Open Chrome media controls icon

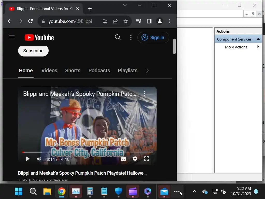coord(139,21)
